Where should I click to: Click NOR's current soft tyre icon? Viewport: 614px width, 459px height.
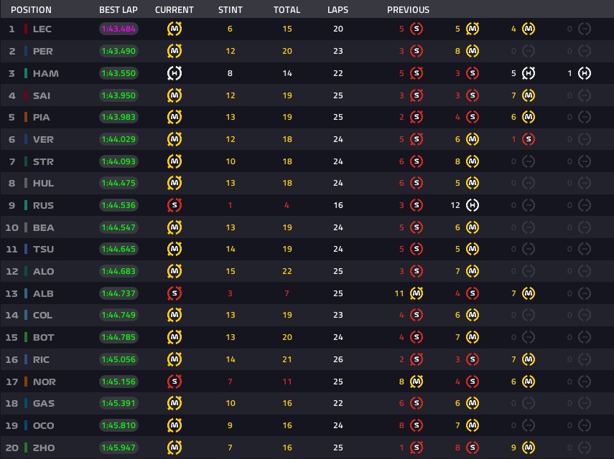(175, 382)
